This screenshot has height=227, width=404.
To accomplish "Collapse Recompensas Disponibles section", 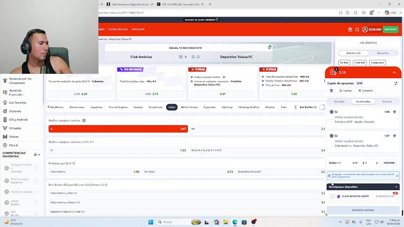I will [x=396, y=187].
